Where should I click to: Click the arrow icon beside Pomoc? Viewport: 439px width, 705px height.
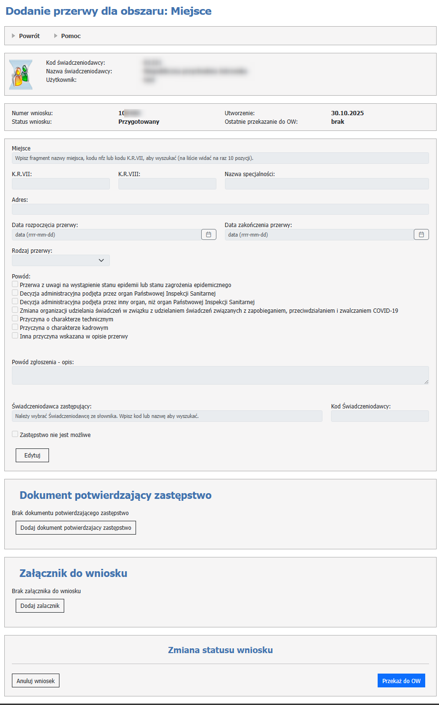[x=56, y=36]
